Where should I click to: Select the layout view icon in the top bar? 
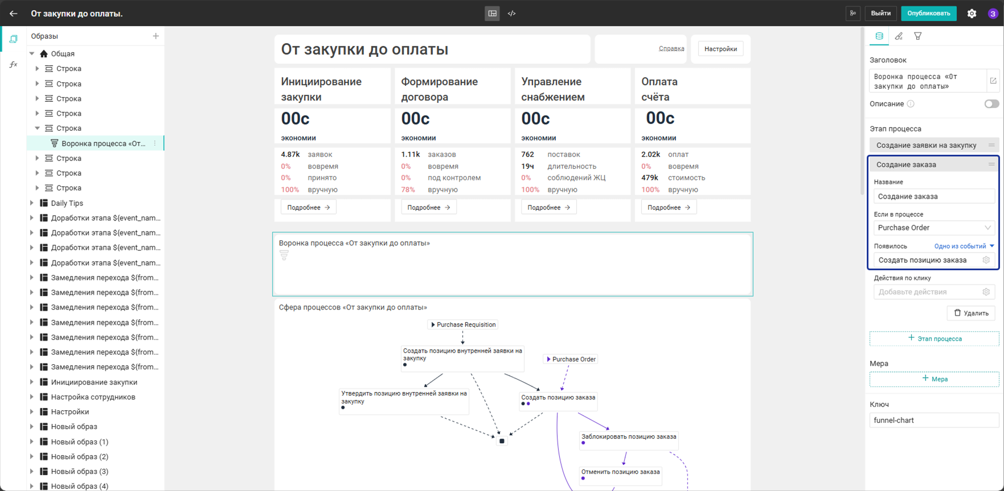coord(493,14)
